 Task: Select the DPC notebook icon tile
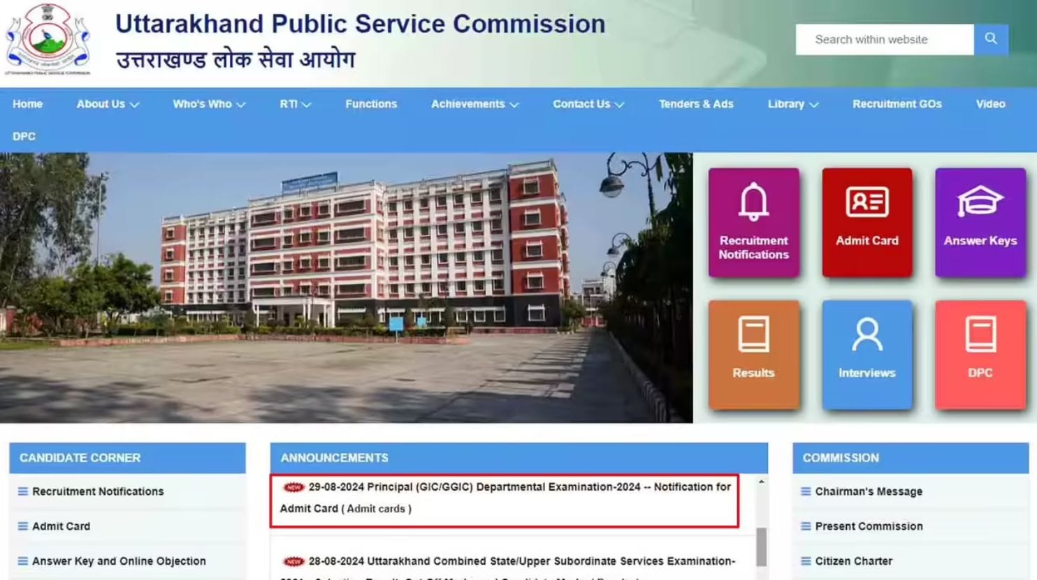coord(980,353)
